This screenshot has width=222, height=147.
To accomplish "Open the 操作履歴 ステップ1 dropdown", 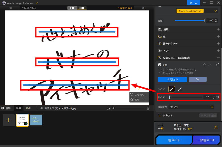I will [x=191, y=107].
